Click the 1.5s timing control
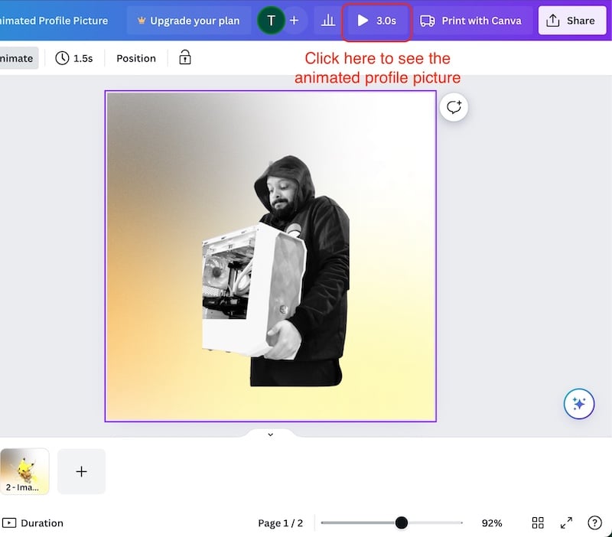612x537 pixels. tap(74, 57)
